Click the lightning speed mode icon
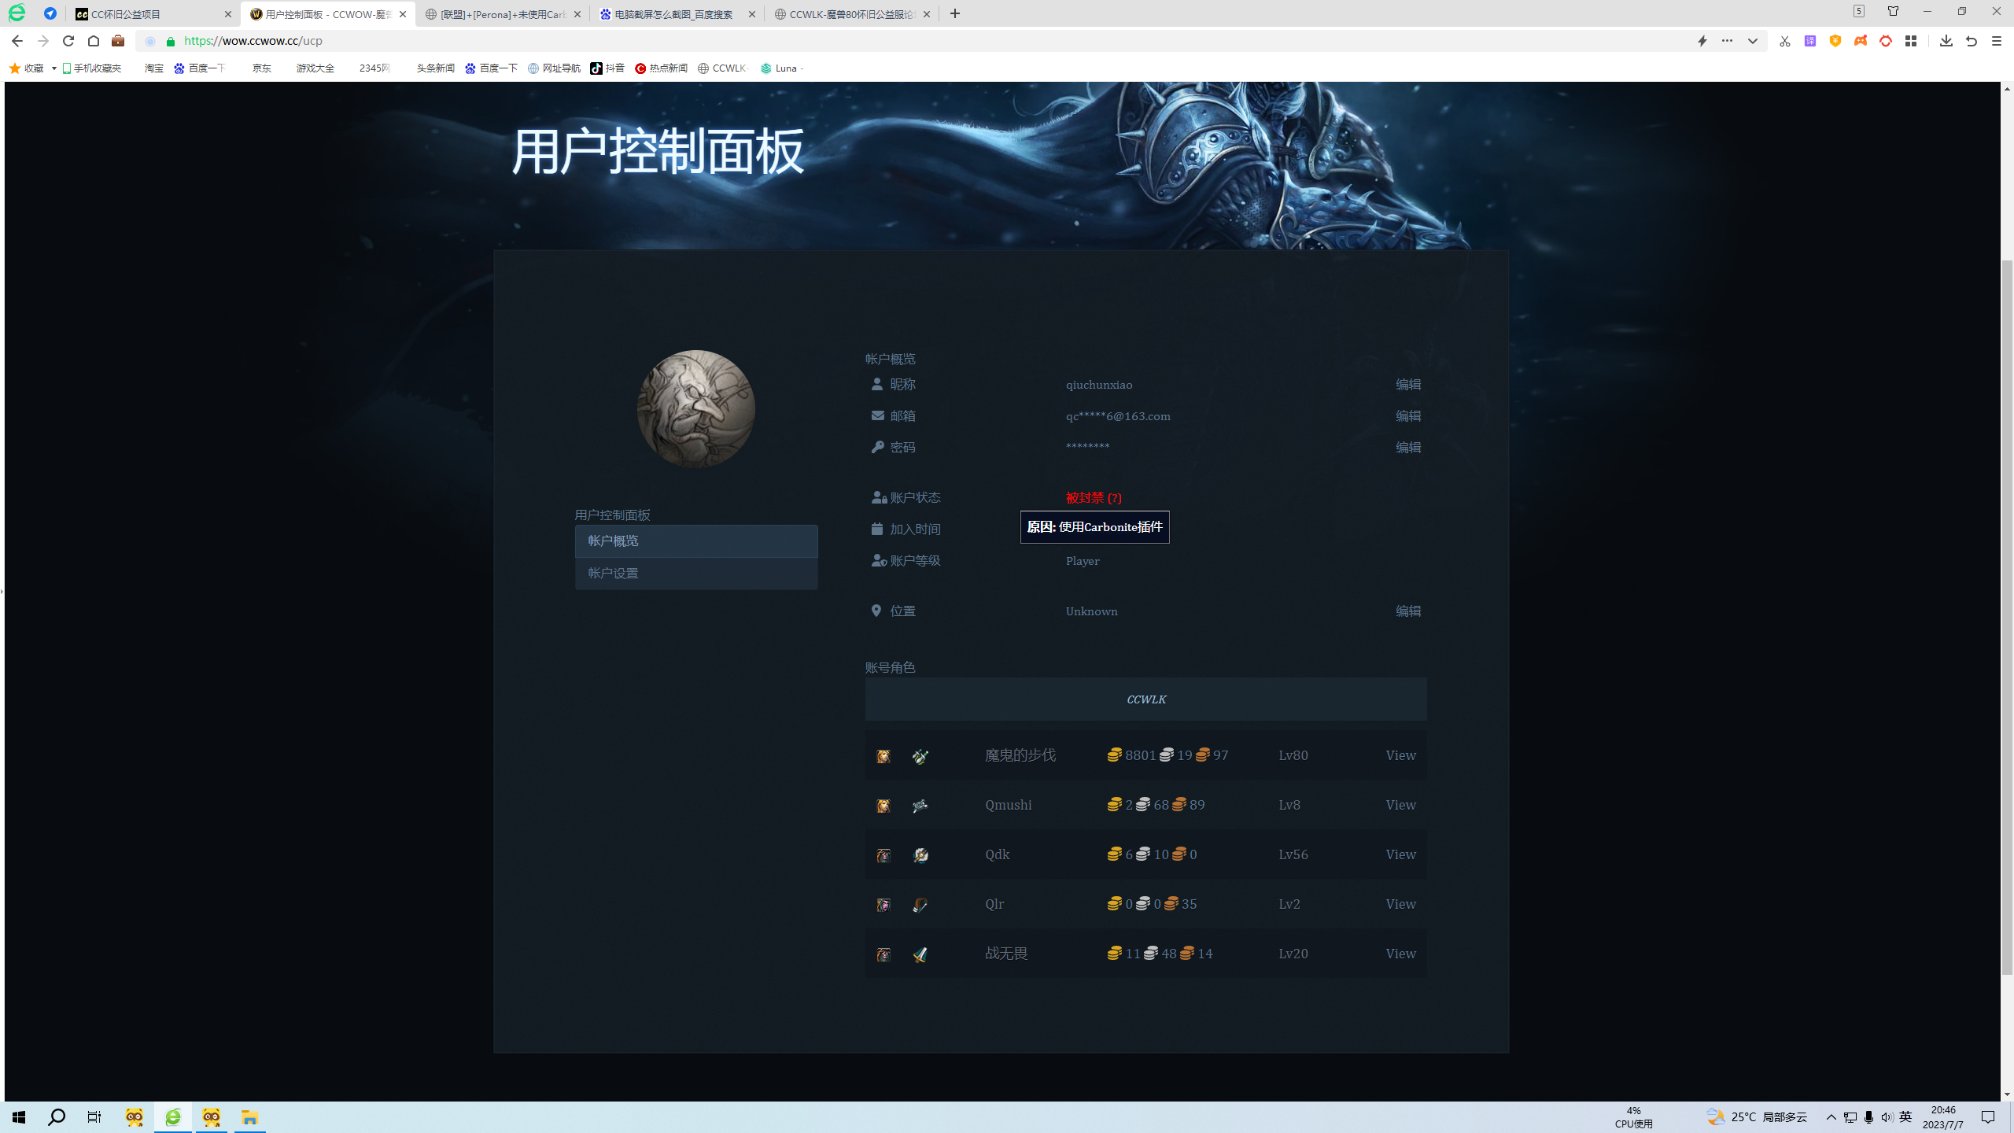Image resolution: width=2014 pixels, height=1133 pixels. click(1702, 41)
